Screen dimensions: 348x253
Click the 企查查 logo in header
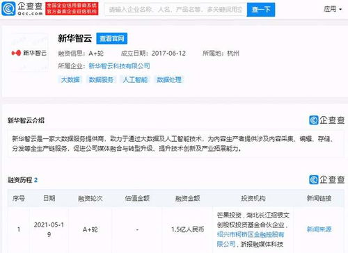point(22,9)
